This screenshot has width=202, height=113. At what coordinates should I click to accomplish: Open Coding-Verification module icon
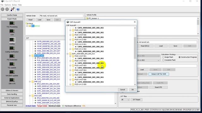pyautogui.click(x=12, y=48)
